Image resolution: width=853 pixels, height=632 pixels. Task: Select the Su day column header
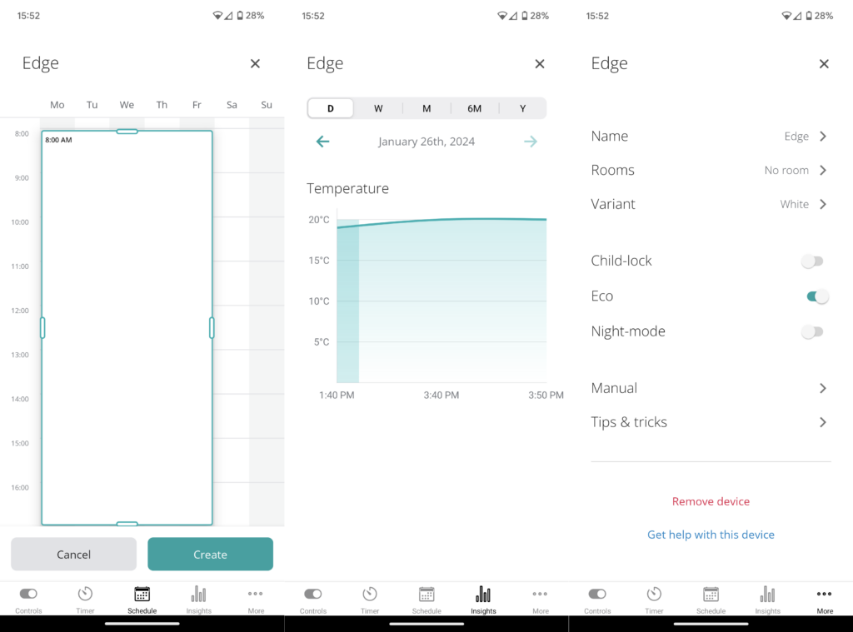(267, 105)
